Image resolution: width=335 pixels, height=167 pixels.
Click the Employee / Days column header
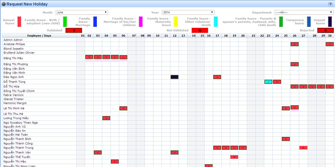click(39, 36)
